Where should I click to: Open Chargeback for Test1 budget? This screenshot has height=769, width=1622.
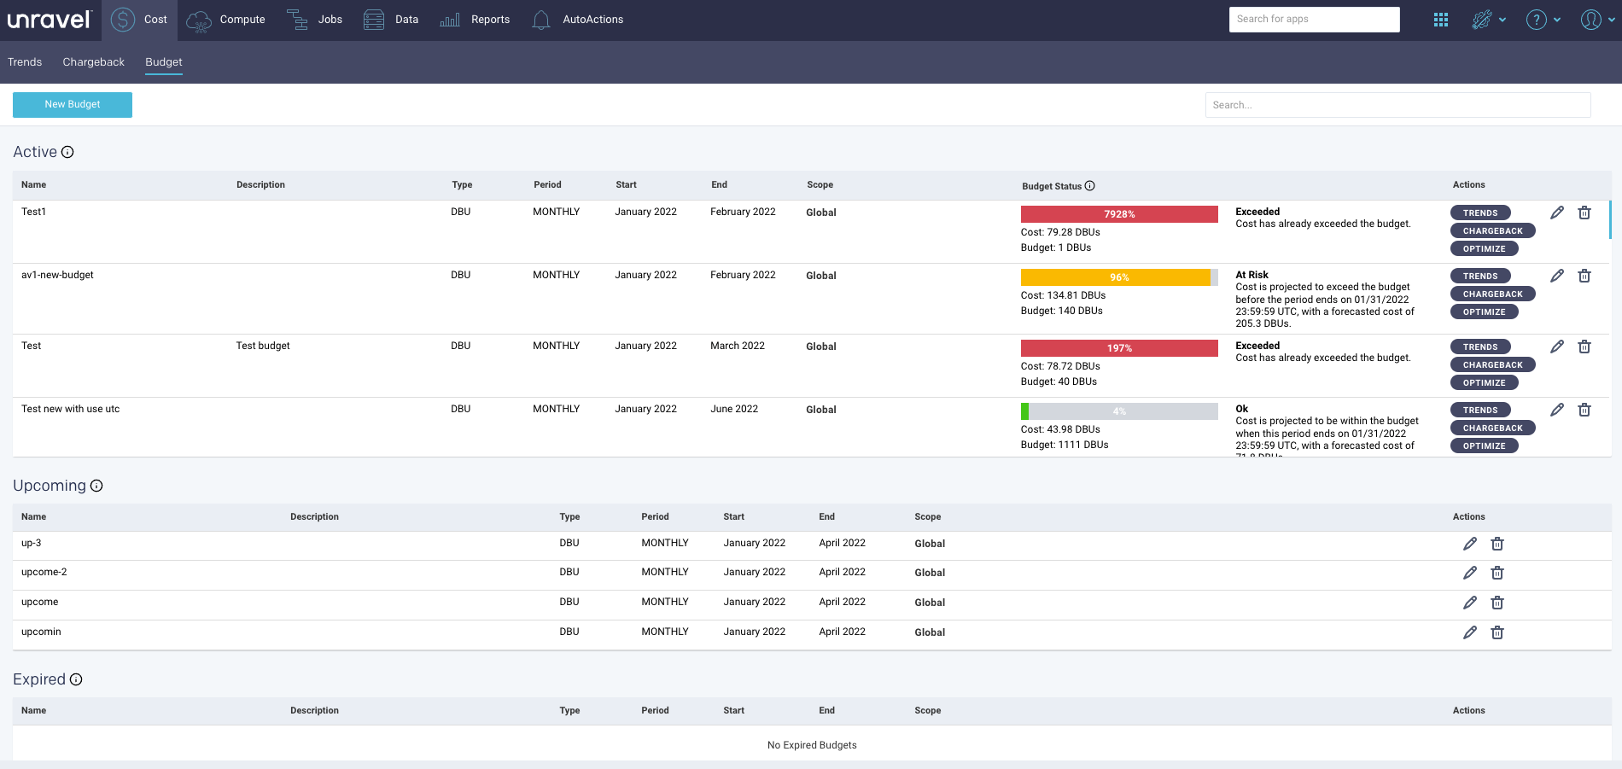[1493, 231]
